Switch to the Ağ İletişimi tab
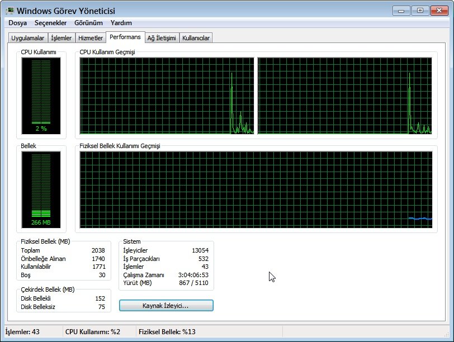Screen dimensions: 454x342 coord(162,38)
